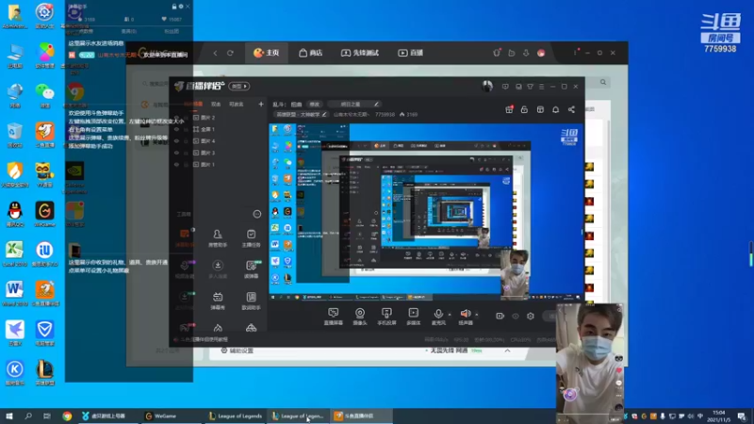Image resolution: width=754 pixels, height=424 pixels.
Task: Open the Windows Start menu
Action: pos(8,416)
